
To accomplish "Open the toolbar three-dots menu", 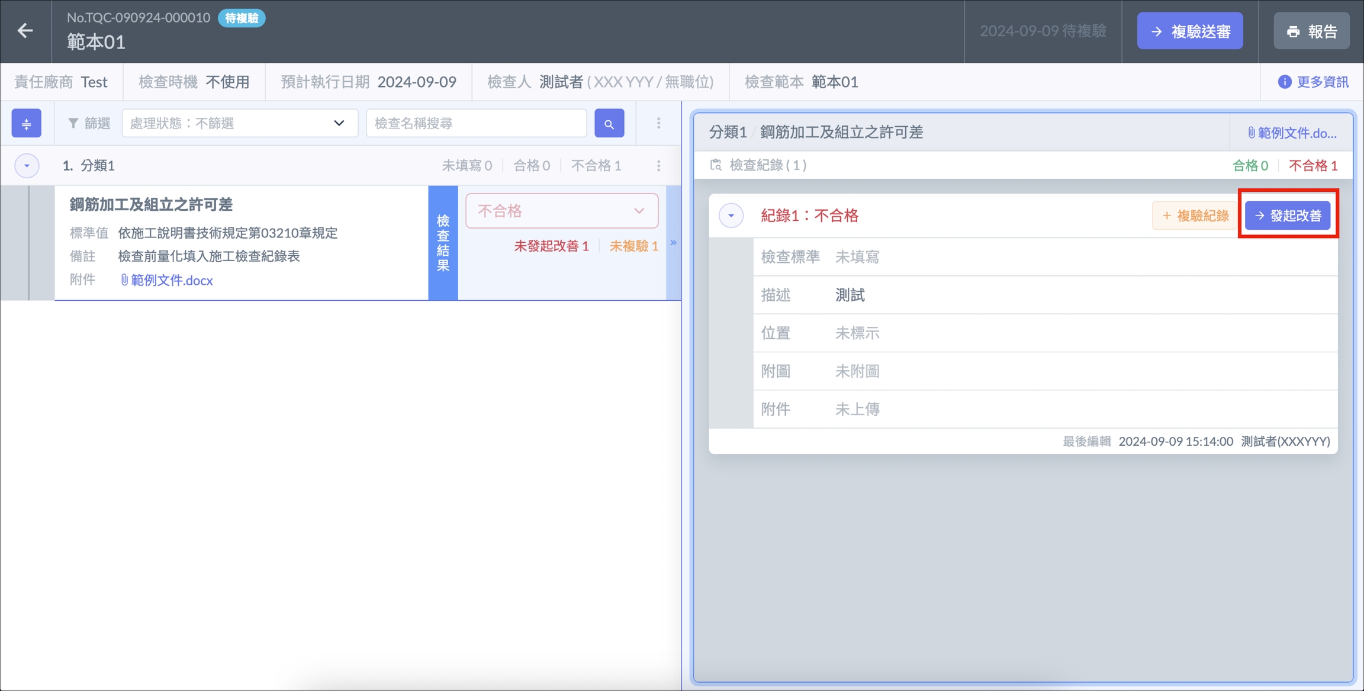I will tap(658, 123).
